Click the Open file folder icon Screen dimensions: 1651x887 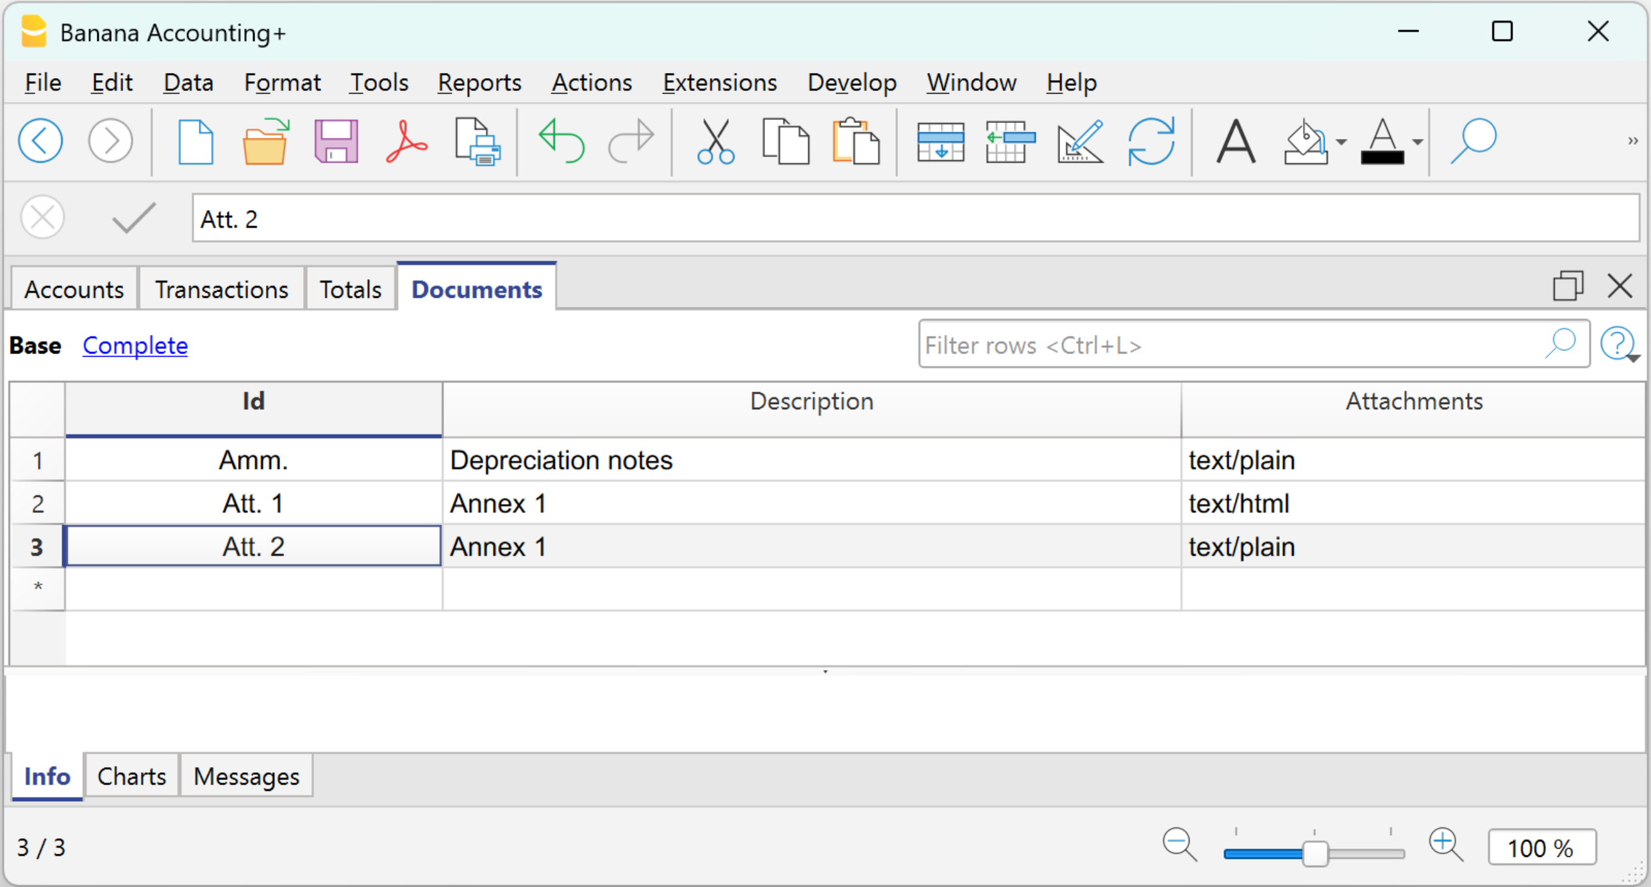tap(265, 142)
